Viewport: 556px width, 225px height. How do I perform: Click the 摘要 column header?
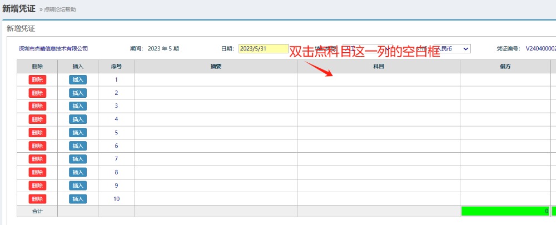tap(216, 66)
